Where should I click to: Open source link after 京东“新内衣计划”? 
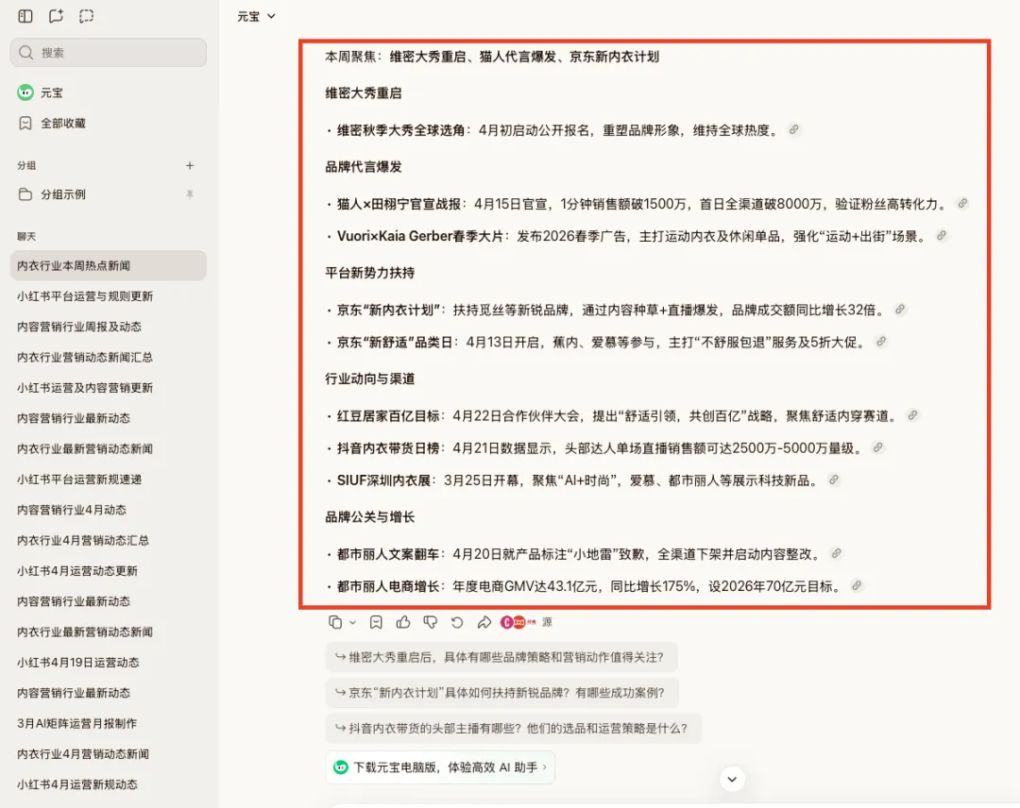click(x=900, y=310)
